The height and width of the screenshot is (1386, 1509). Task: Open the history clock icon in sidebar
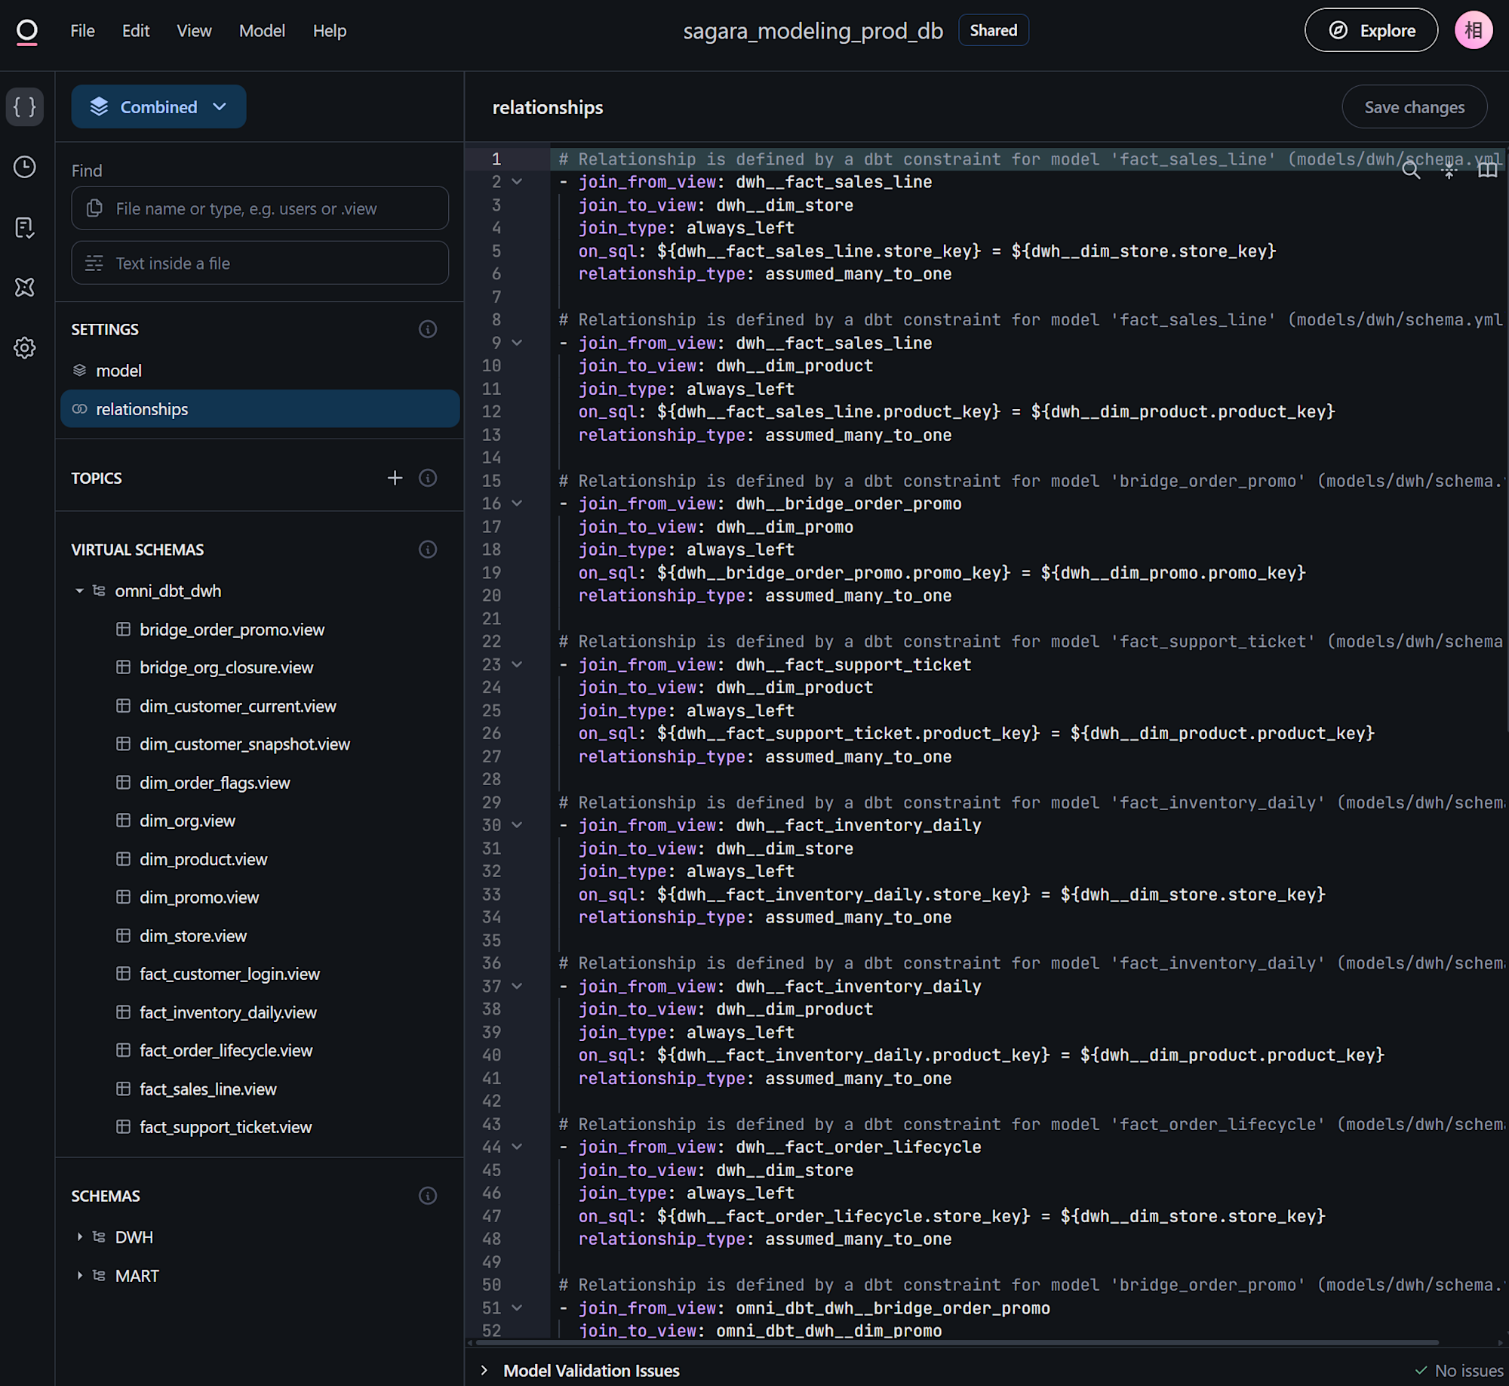25,167
